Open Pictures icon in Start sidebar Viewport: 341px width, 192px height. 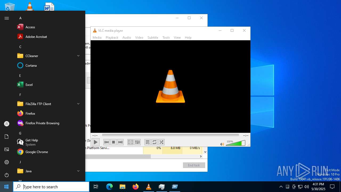pyautogui.click(x=7, y=149)
